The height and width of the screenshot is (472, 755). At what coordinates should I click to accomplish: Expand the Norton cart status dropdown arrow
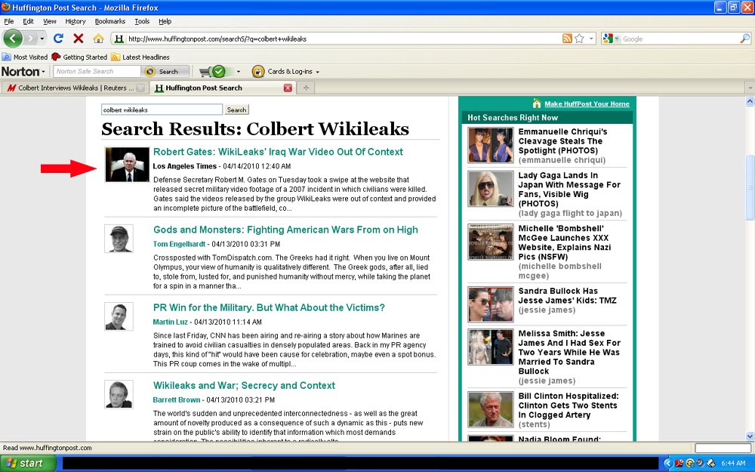(x=238, y=72)
